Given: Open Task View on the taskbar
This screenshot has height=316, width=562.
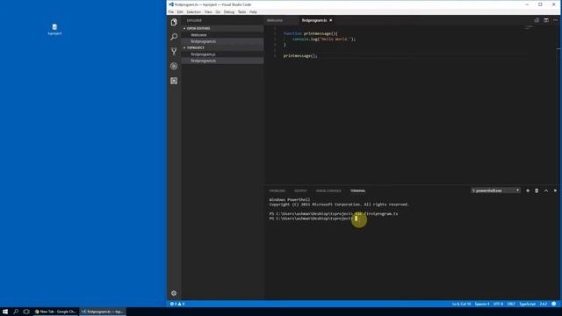Looking at the screenshot, I should (x=26, y=312).
